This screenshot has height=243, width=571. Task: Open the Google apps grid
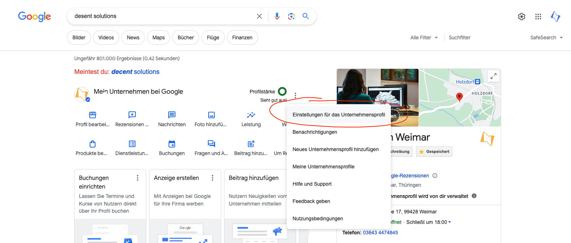[x=538, y=17]
